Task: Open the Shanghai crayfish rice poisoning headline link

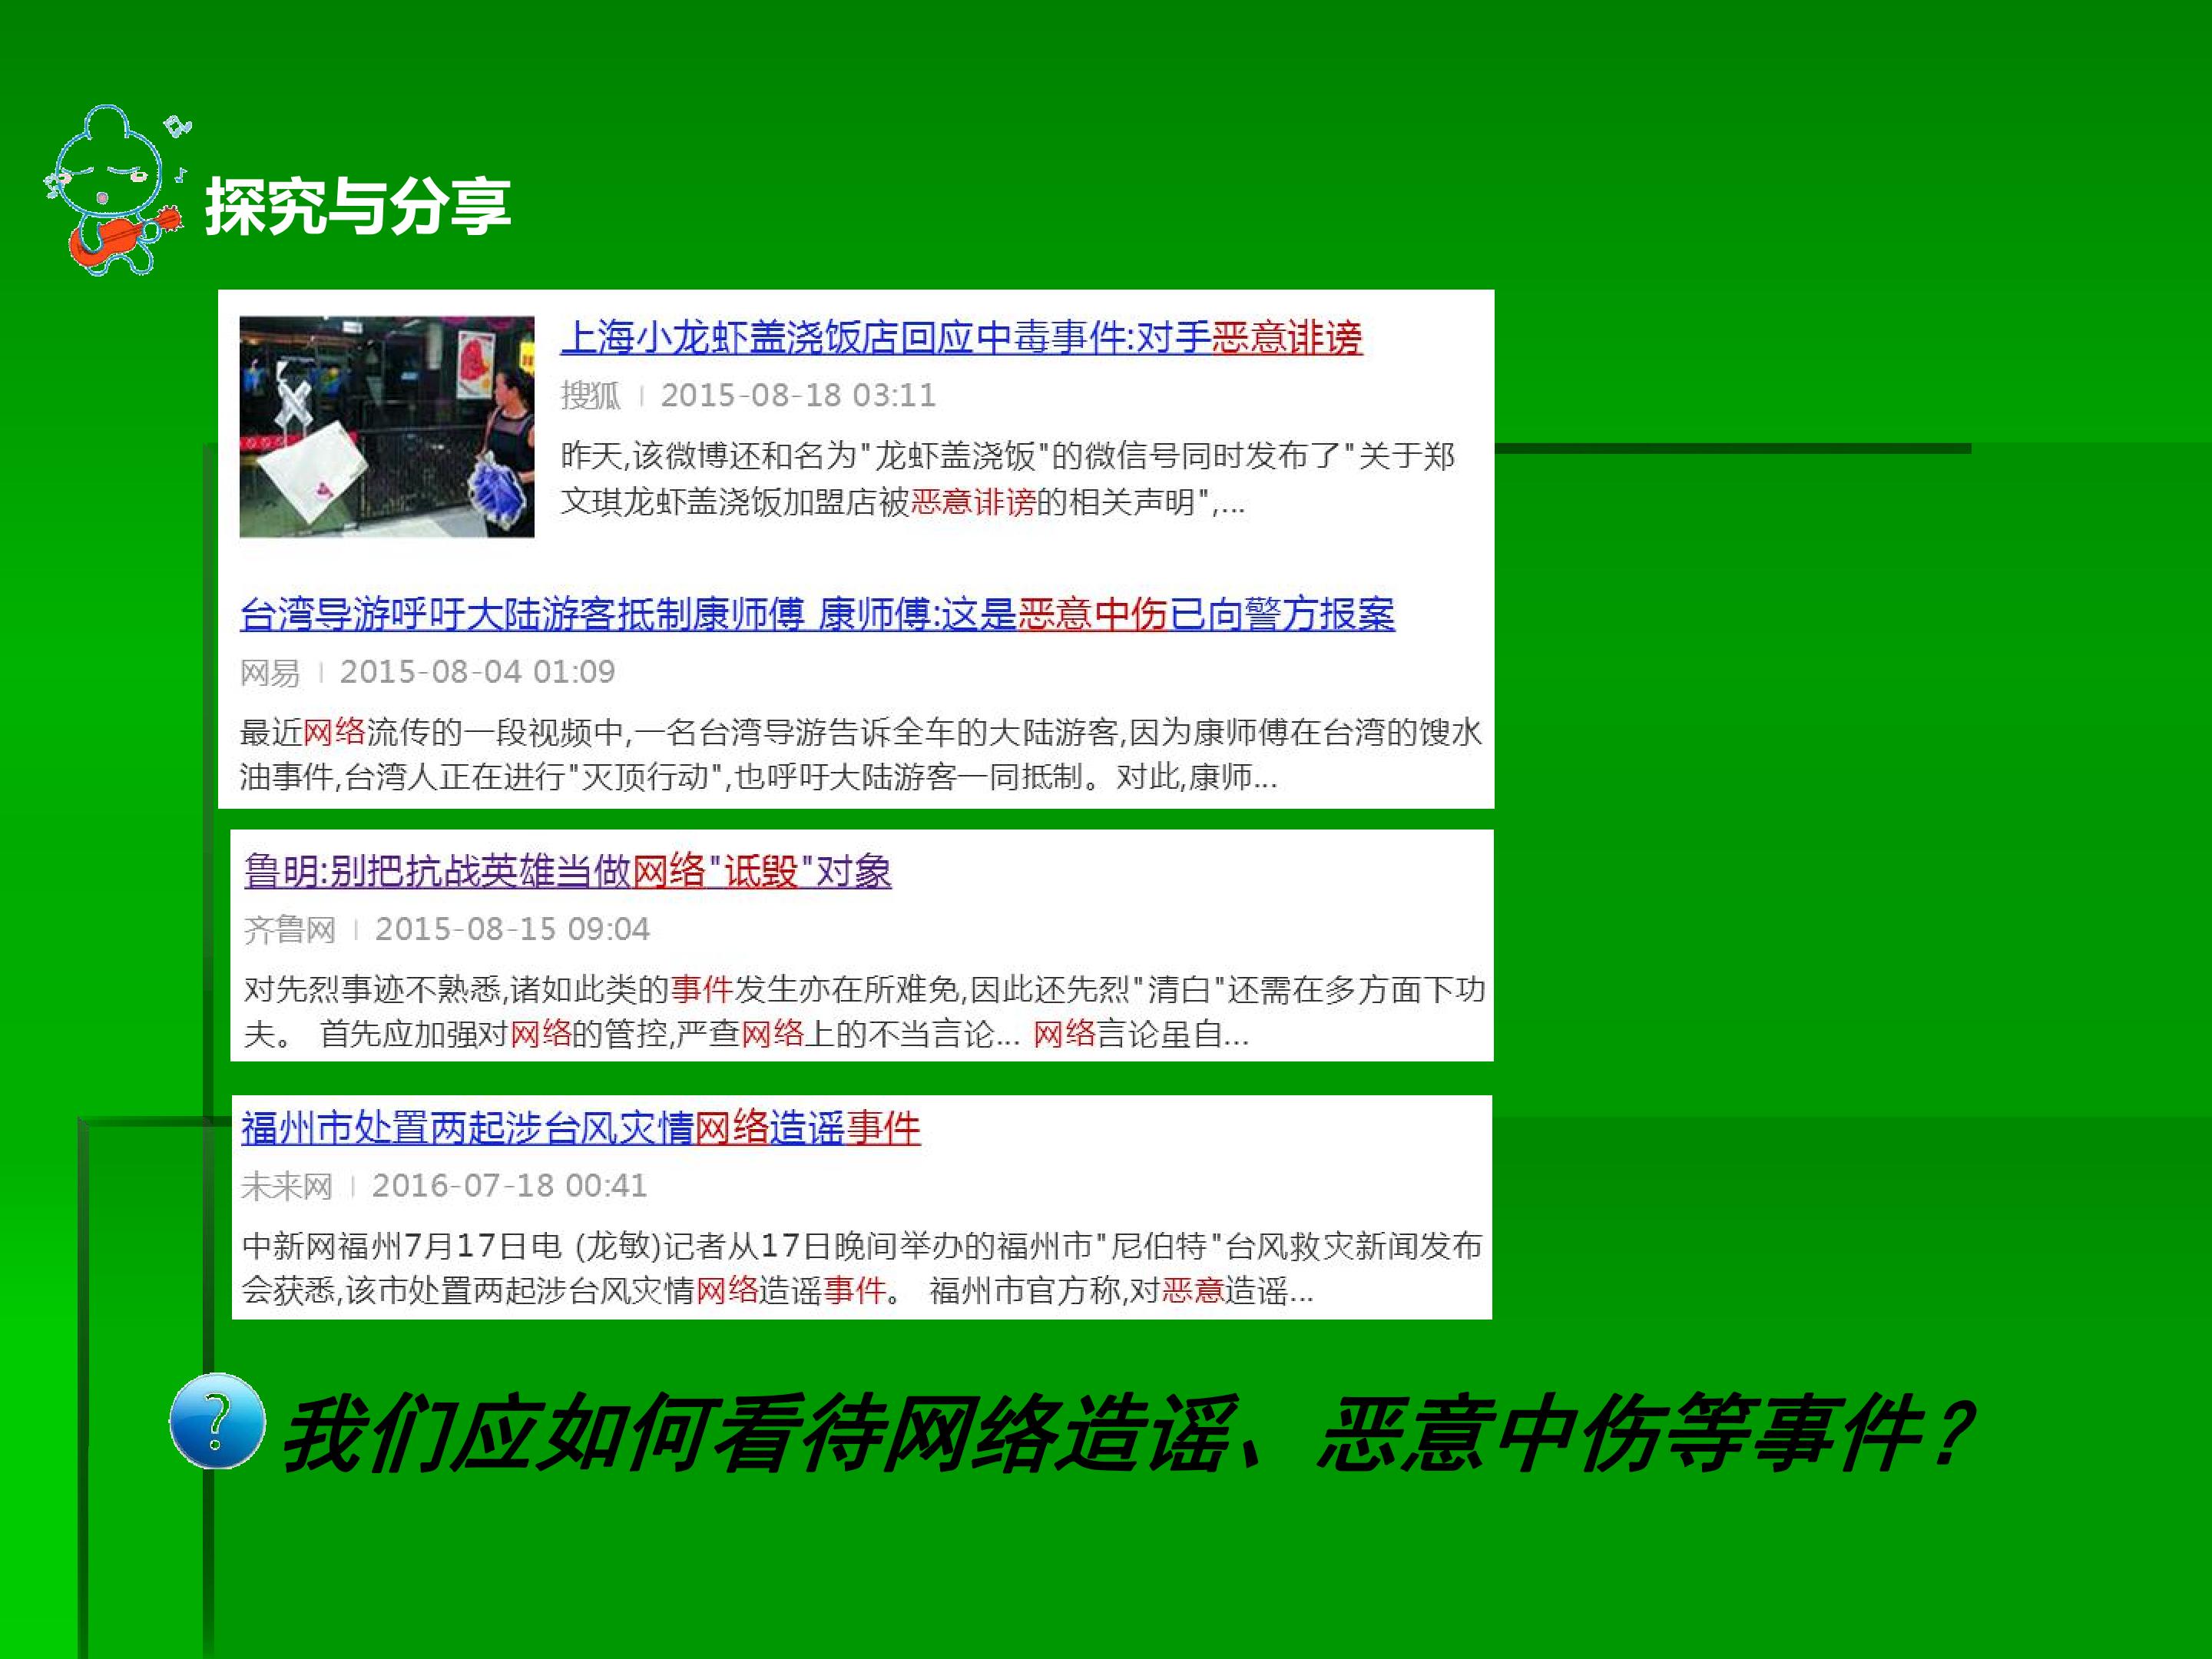Action: click(961, 338)
